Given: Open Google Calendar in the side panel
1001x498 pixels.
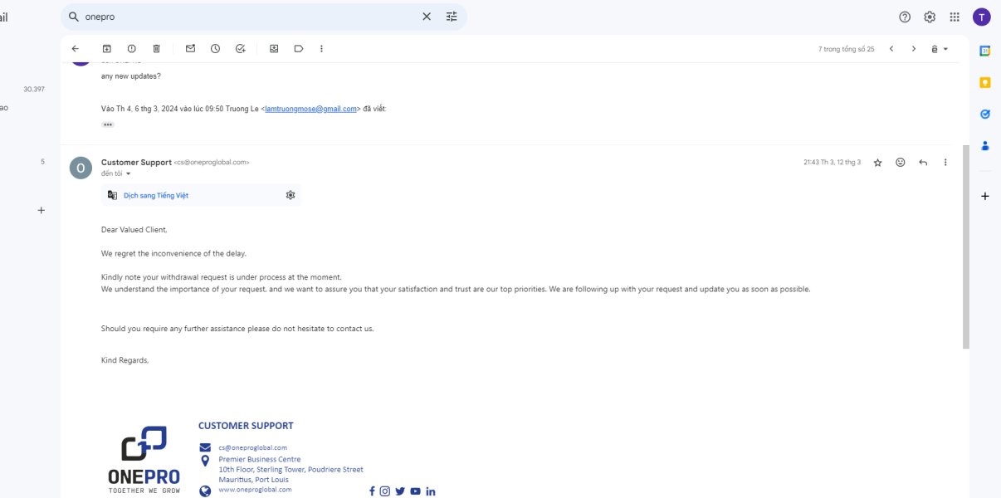Looking at the screenshot, I should (x=985, y=51).
